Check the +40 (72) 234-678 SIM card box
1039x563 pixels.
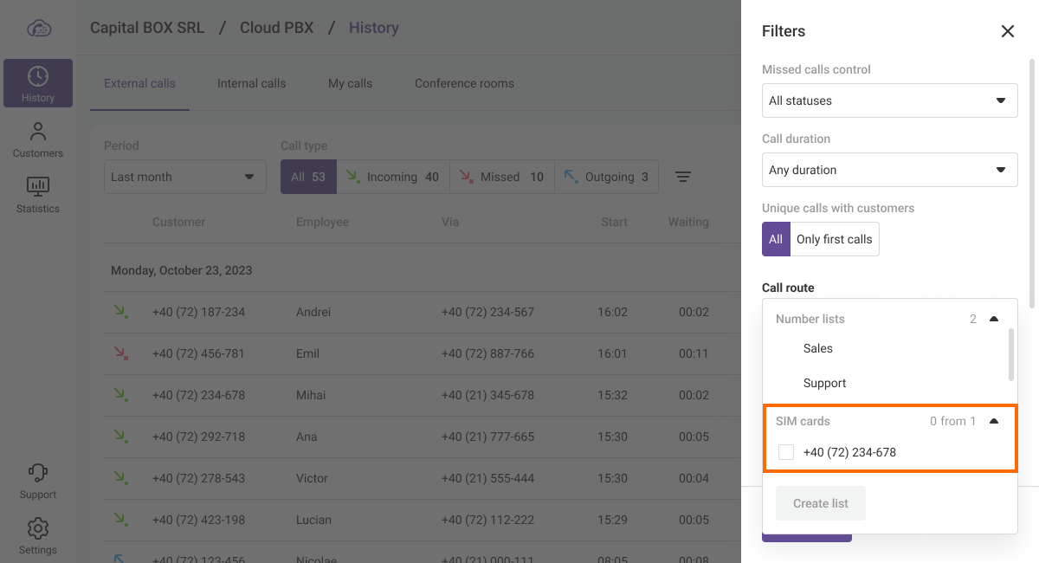[786, 452]
